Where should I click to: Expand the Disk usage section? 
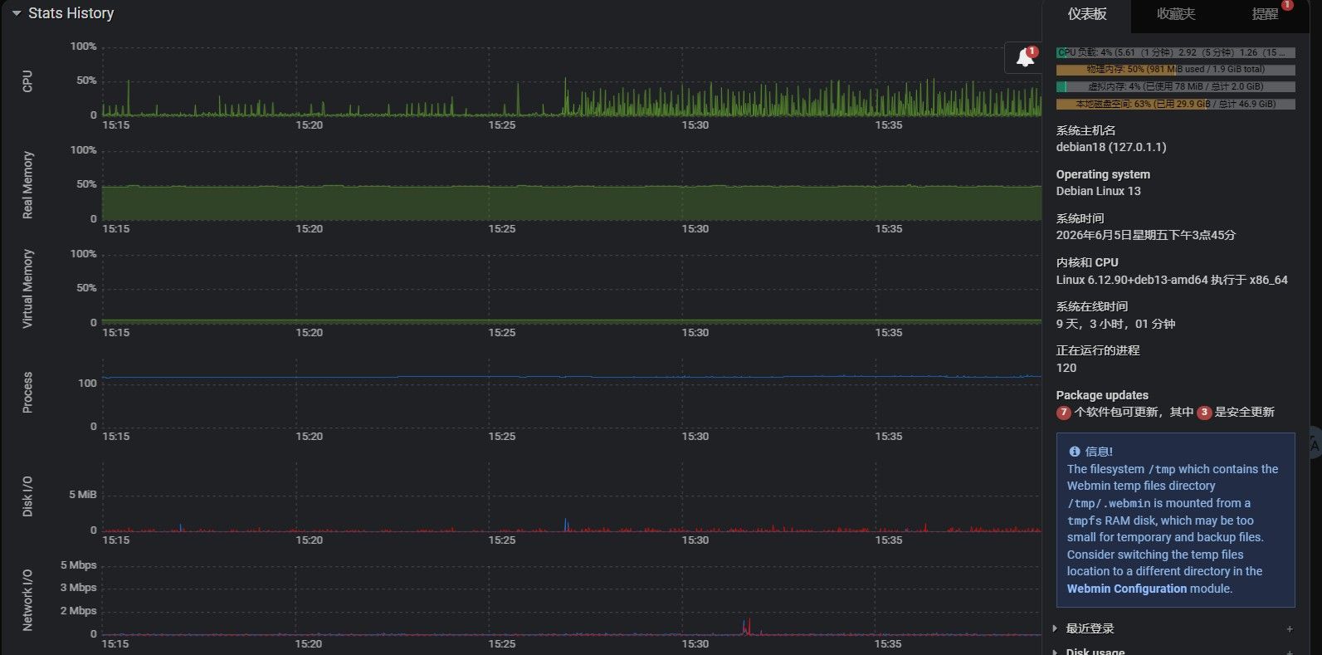pos(1095,651)
